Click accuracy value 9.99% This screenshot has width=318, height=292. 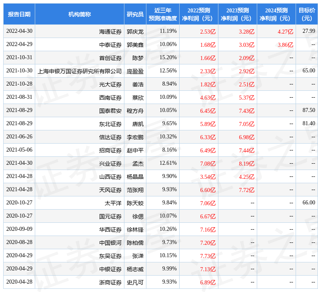(169, 268)
